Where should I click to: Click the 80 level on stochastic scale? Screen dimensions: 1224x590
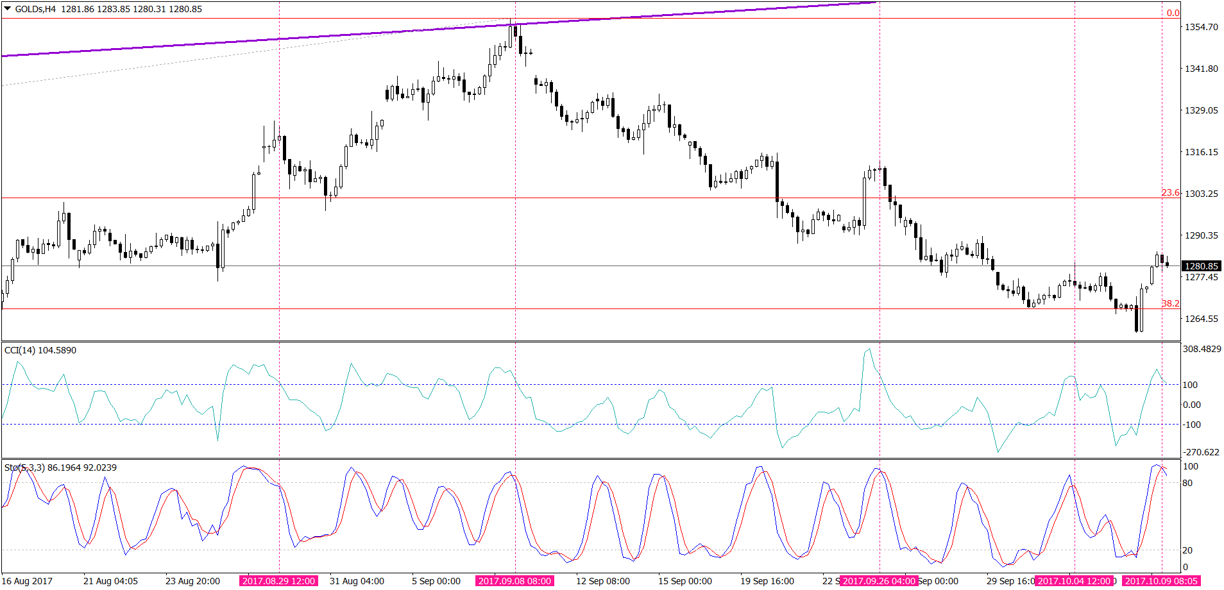click(1188, 483)
